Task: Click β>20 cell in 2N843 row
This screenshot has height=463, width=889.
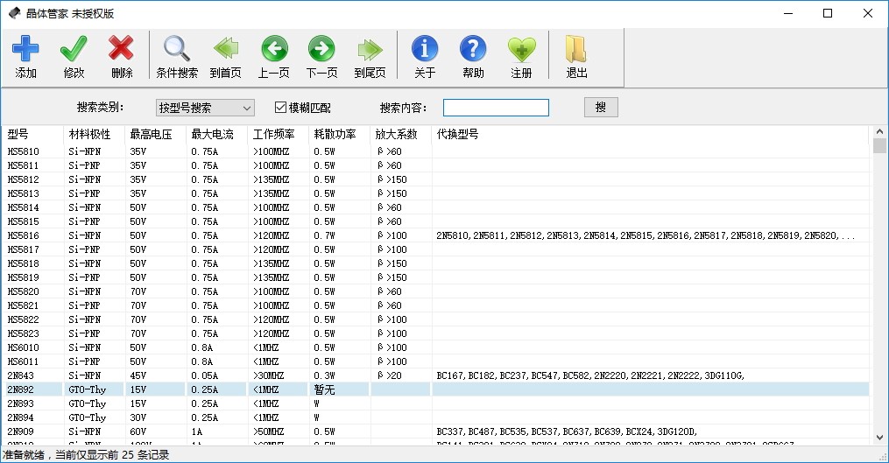Action: [390, 375]
